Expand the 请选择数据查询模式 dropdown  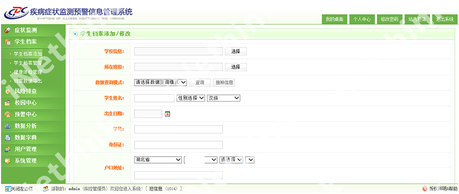tap(160, 82)
